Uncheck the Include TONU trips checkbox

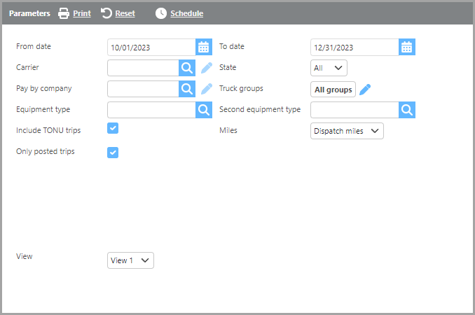[113, 127]
